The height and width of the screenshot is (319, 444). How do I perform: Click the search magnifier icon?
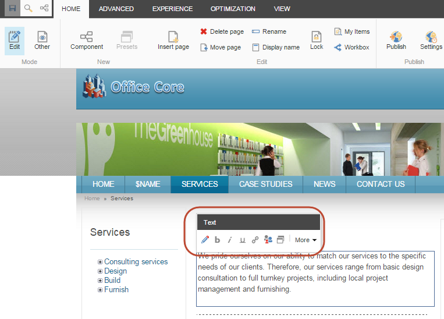28,8
